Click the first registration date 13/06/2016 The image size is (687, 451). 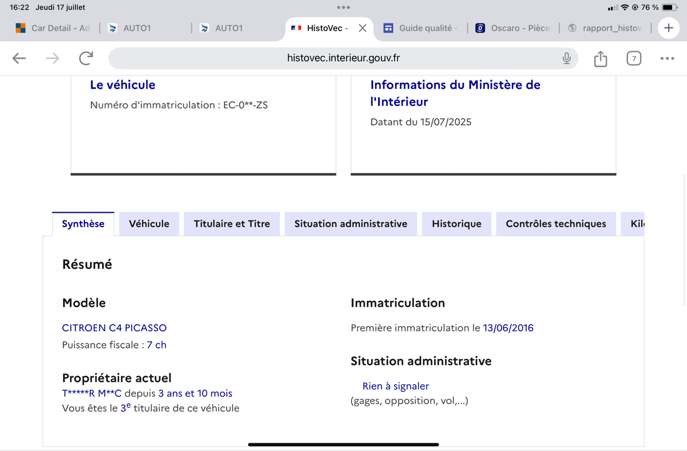click(x=508, y=328)
